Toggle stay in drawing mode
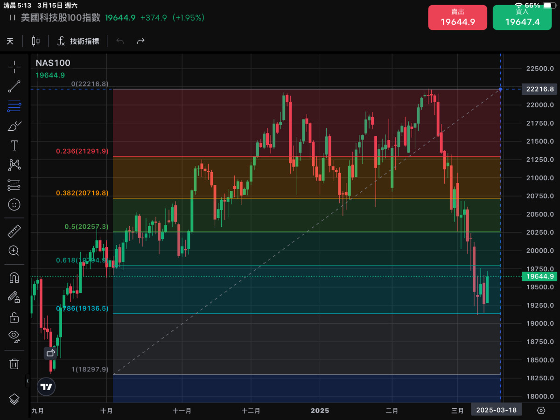560x420 pixels. 14,297
